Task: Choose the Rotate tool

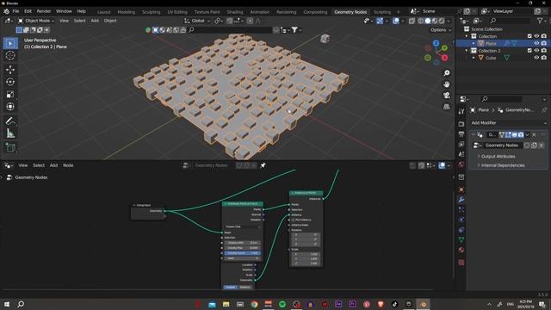Action: (x=10, y=82)
